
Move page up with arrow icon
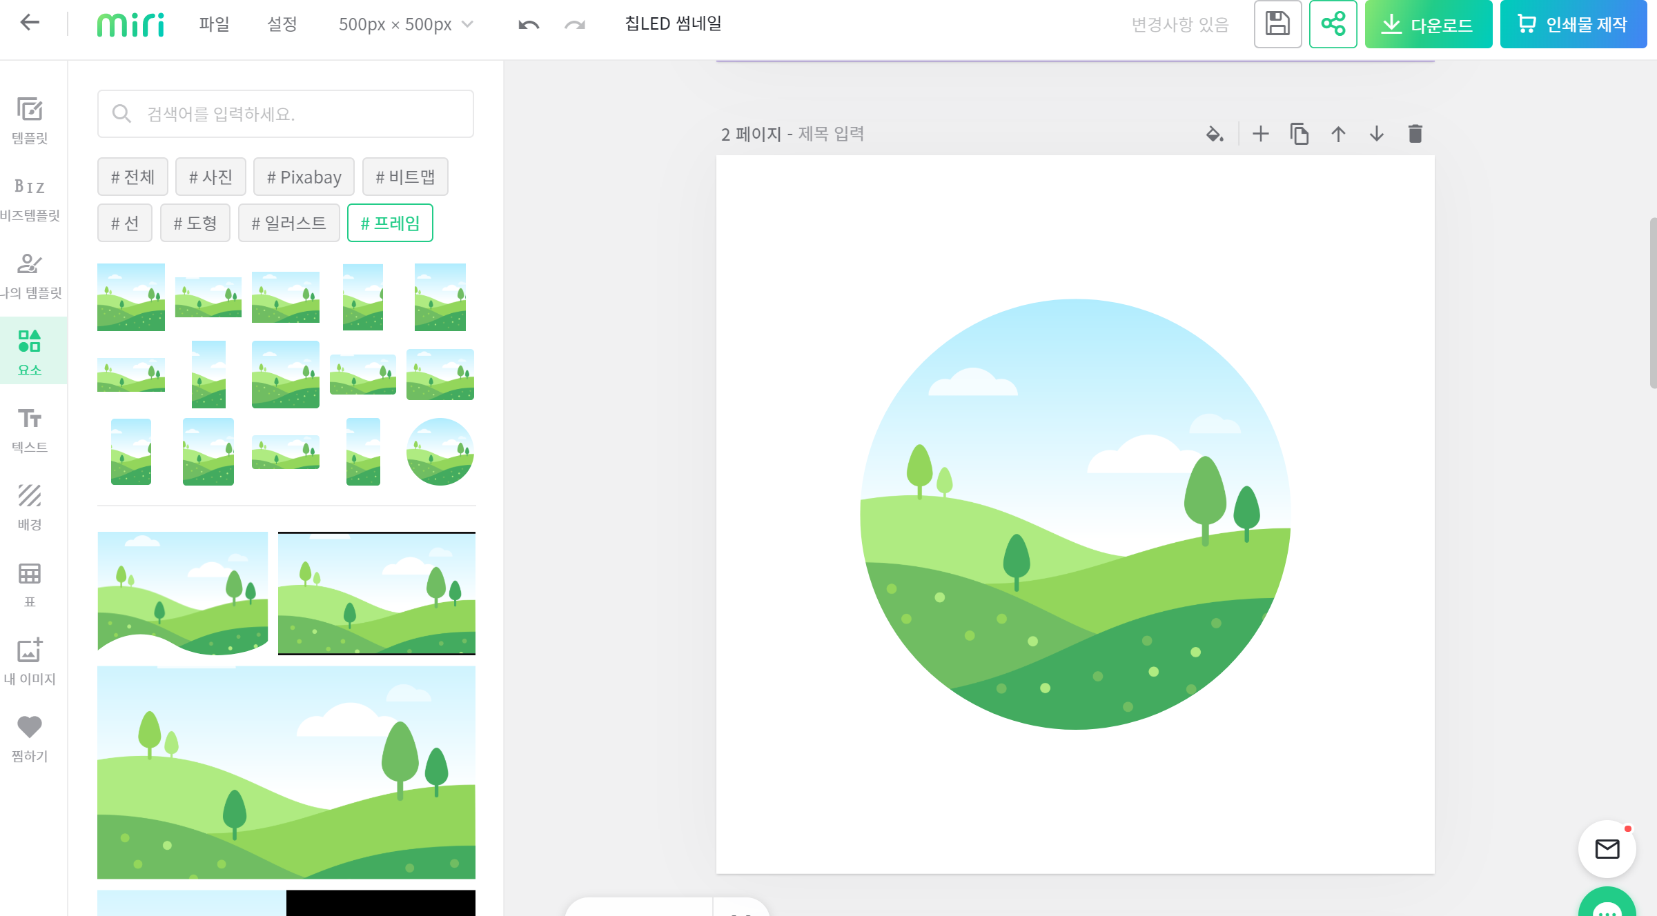pos(1338,134)
